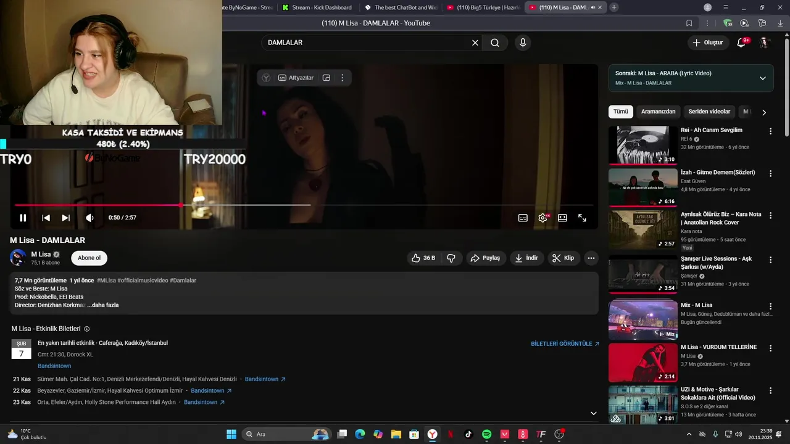Play M Lisa - VURDUM TELLERİNE video

pos(642,363)
